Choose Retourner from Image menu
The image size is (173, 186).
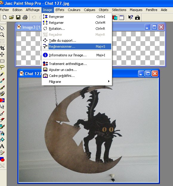point(77,23)
